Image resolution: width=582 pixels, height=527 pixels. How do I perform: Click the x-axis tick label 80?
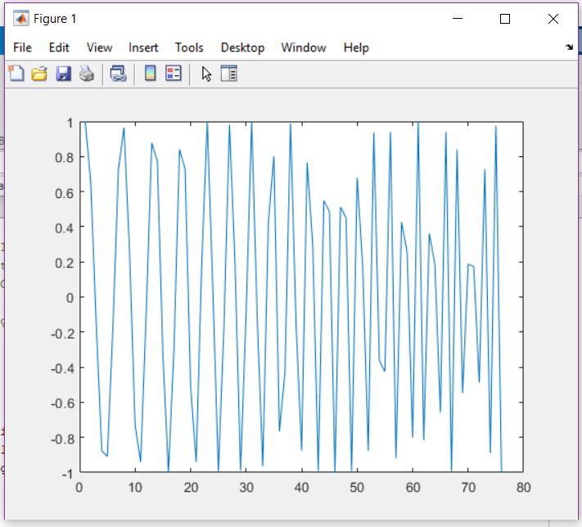click(x=523, y=487)
